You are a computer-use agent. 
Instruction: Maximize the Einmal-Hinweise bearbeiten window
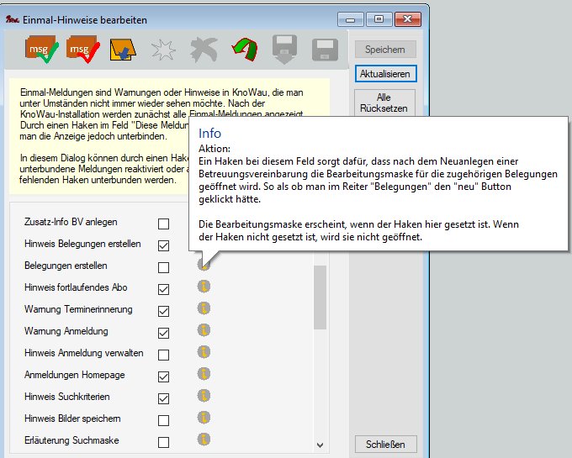(379, 18)
